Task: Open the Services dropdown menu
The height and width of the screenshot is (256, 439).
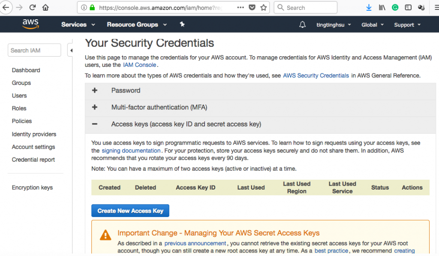Action: 78,25
